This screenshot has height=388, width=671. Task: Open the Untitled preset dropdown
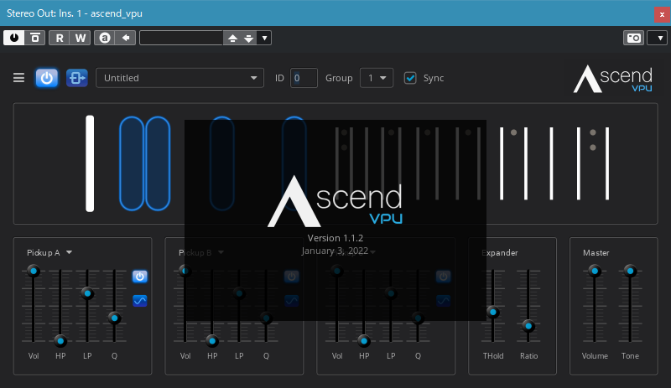(x=179, y=78)
